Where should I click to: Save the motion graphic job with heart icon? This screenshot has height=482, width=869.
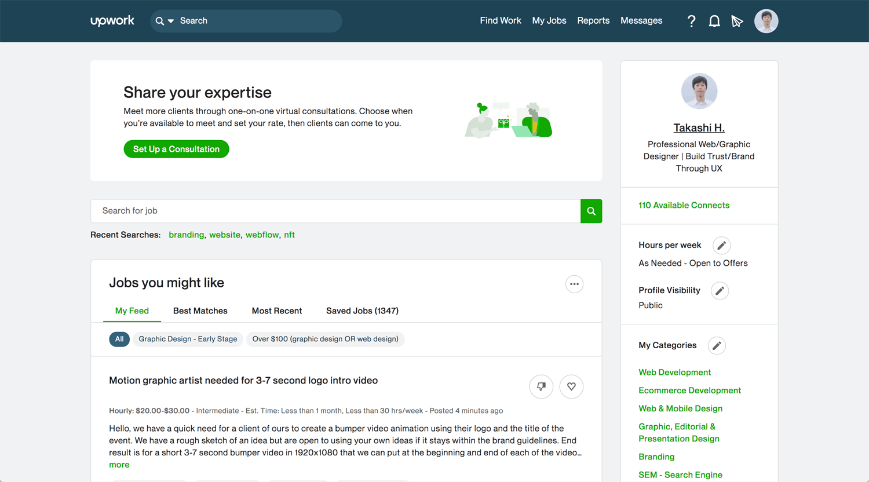pos(571,386)
